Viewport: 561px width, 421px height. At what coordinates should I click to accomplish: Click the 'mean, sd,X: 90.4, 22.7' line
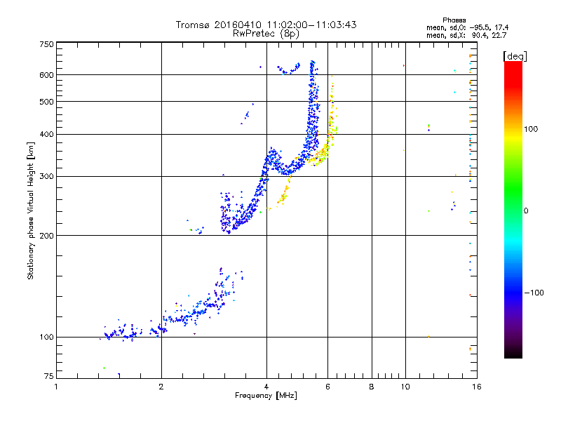[x=466, y=36]
